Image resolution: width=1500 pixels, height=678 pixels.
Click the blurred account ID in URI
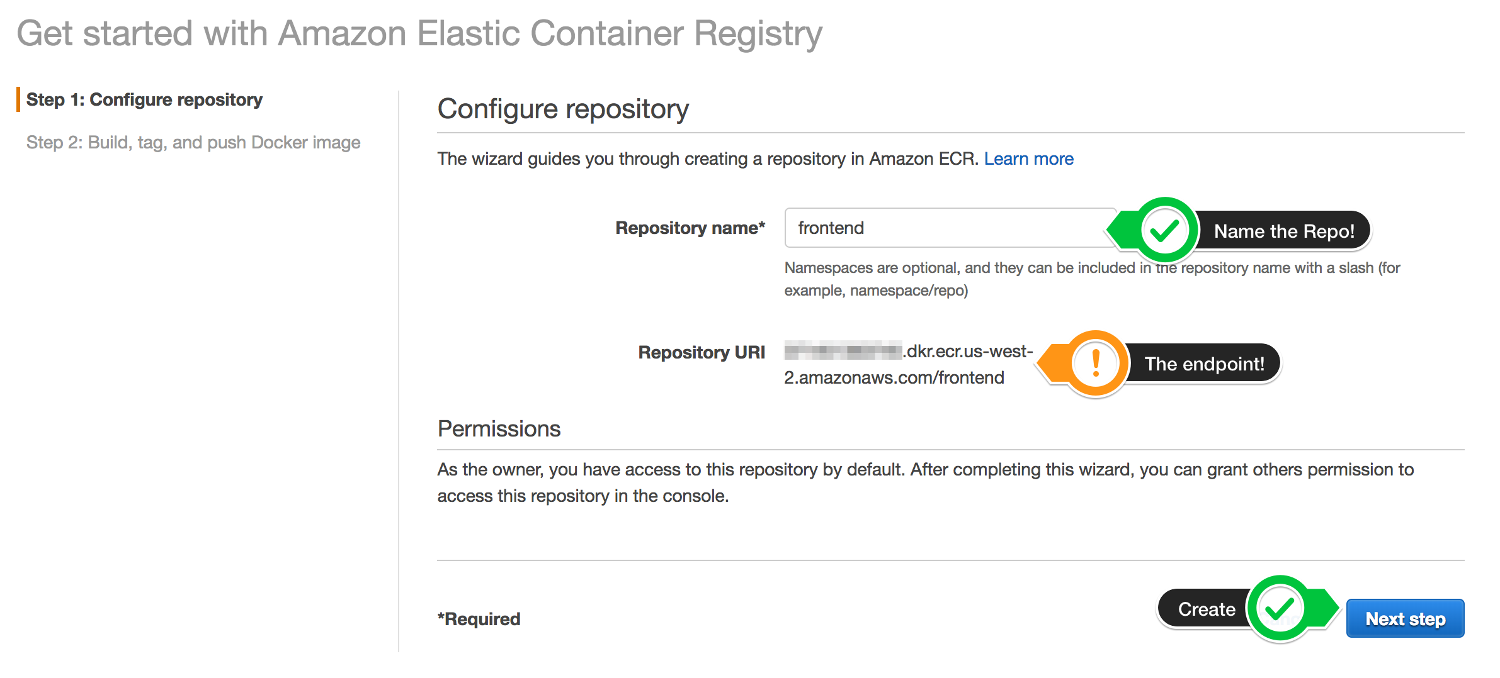point(843,350)
